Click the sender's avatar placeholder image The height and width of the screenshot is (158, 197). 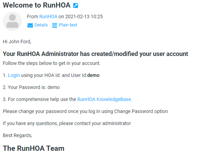pyautogui.click(x=12, y=21)
